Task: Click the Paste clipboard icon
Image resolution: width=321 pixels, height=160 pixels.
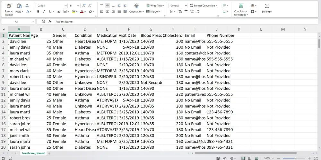Action: [x=19, y=6]
